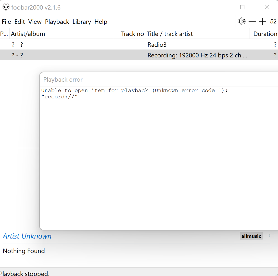Click the foobar2000 alien head icon
Screen dimensions: 278x276
click(6, 7)
